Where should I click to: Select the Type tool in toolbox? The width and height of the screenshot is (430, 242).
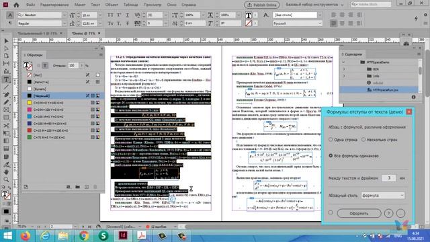(6, 79)
